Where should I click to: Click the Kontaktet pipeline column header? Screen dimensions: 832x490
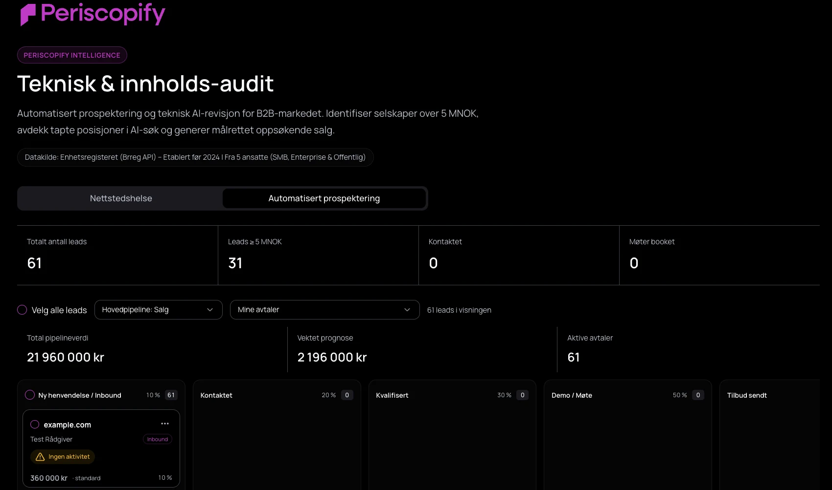(x=216, y=395)
